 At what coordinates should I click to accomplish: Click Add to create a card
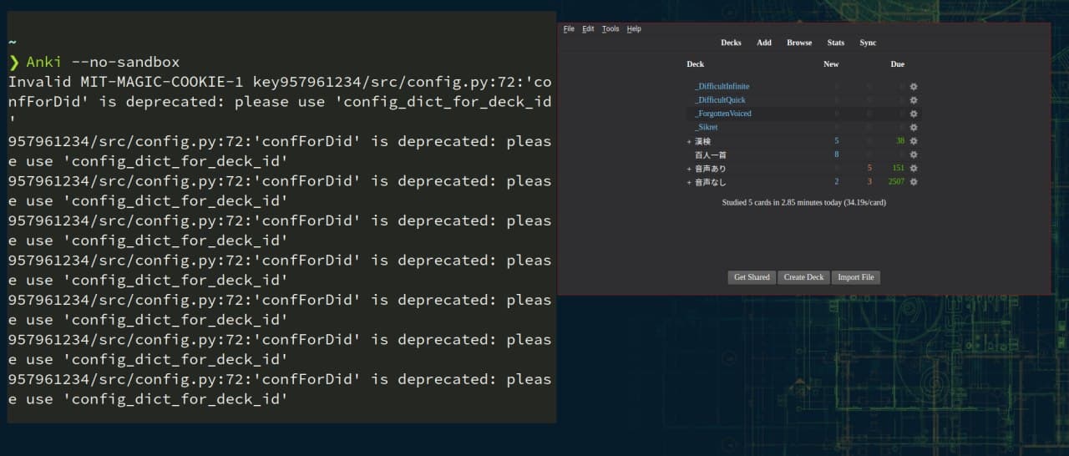(x=764, y=43)
